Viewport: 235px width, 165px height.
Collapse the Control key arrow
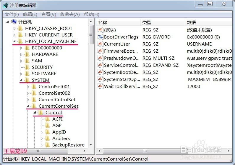coord(35,112)
